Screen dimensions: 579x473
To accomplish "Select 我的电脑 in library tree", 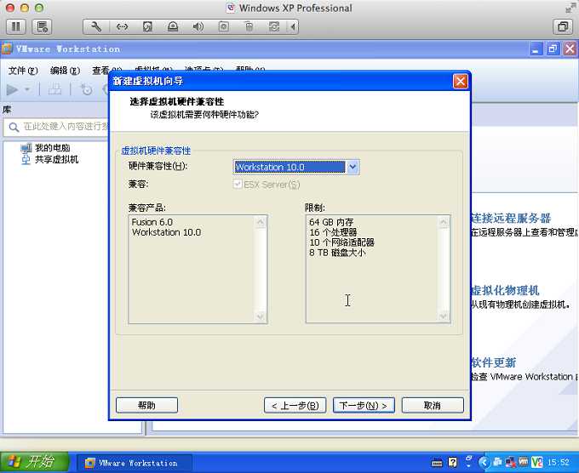I will point(52,148).
